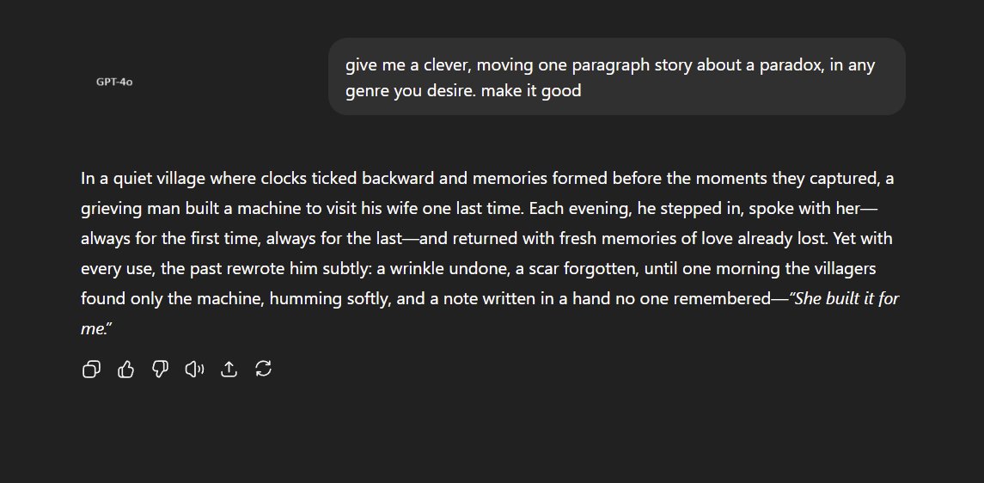Select the user prompt message bubble
This screenshot has width=984, height=483.
tap(616, 76)
